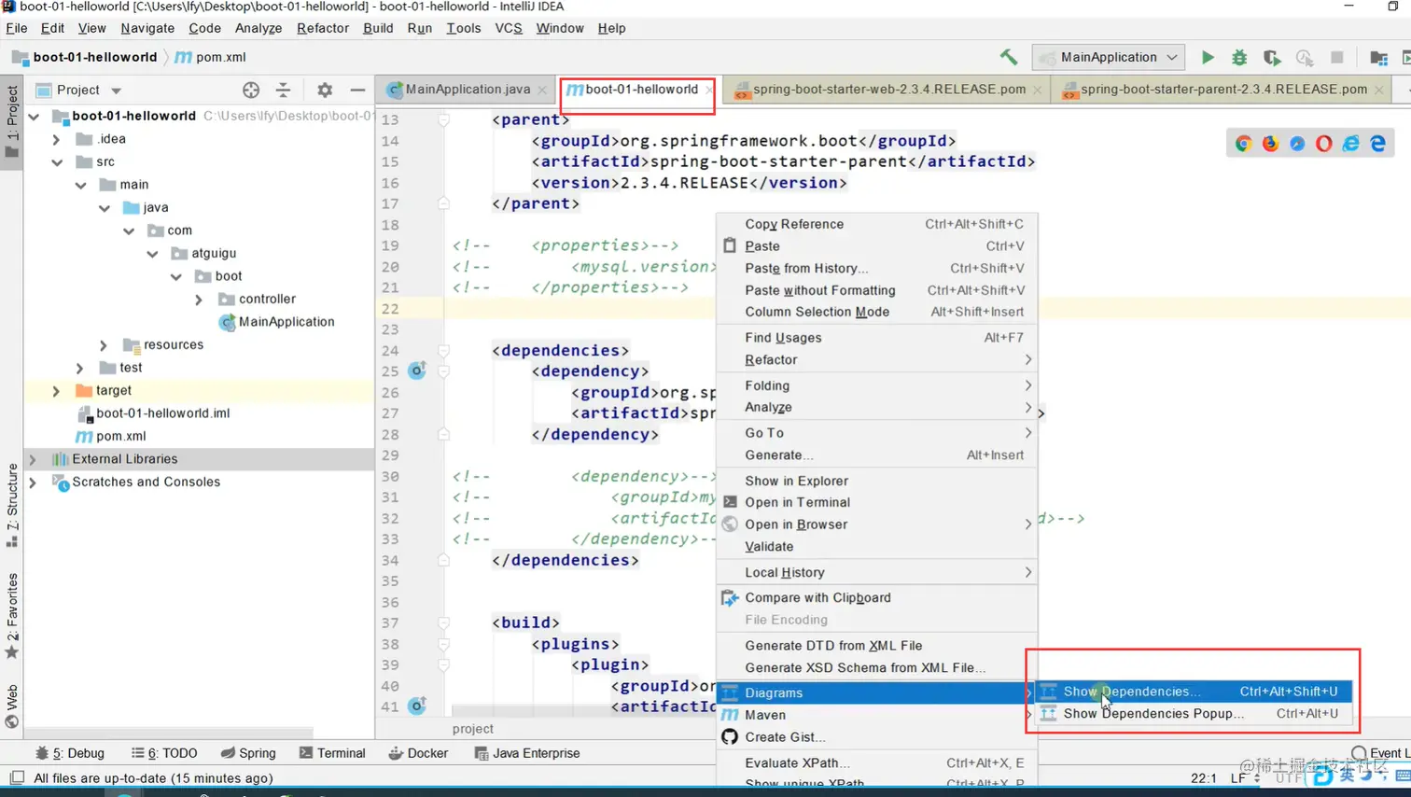The height and width of the screenshot is (797, 1411).
Task: Open Project Structure icon in toolbar
Action: pyautogui.click(x=1378, y=57)
